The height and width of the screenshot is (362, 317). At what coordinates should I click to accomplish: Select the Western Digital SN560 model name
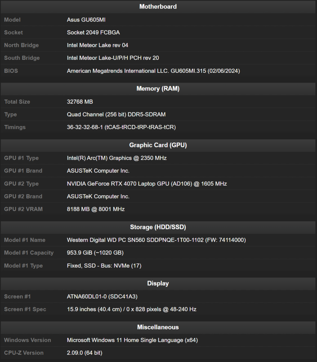pyautogui.click(x=156, y=240)
